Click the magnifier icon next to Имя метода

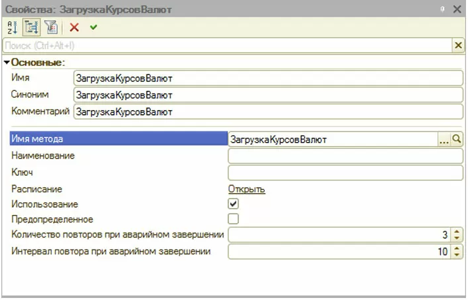tap(457, 139)
